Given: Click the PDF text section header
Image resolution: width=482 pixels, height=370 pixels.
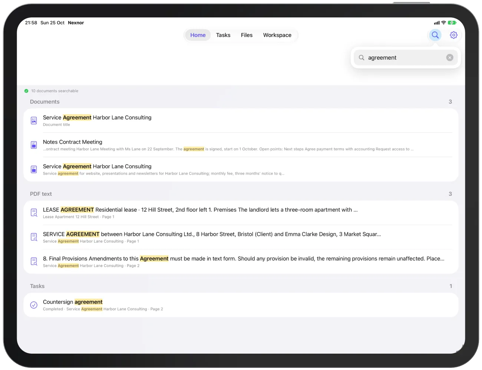Looking at the screenshot, I should pos(41,194).
